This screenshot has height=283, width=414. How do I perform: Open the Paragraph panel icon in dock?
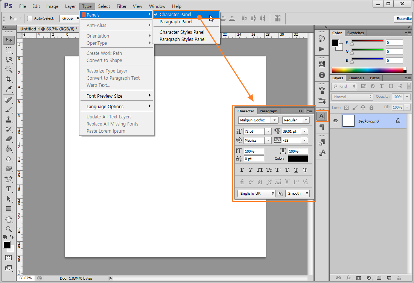point(322,127)
